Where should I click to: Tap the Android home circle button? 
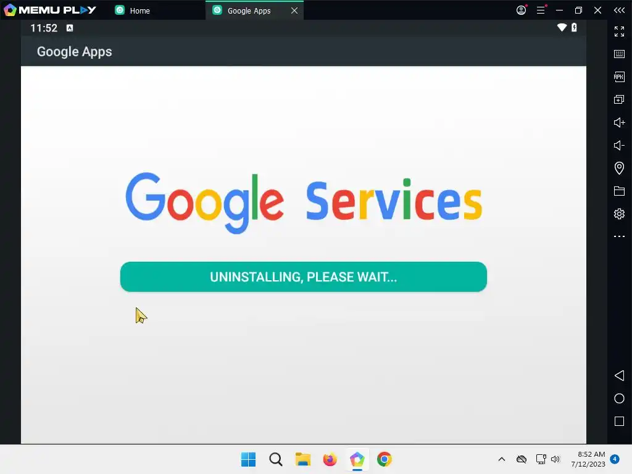(619, 399)
